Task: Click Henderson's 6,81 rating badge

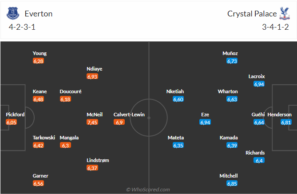Action: (286, 122)
